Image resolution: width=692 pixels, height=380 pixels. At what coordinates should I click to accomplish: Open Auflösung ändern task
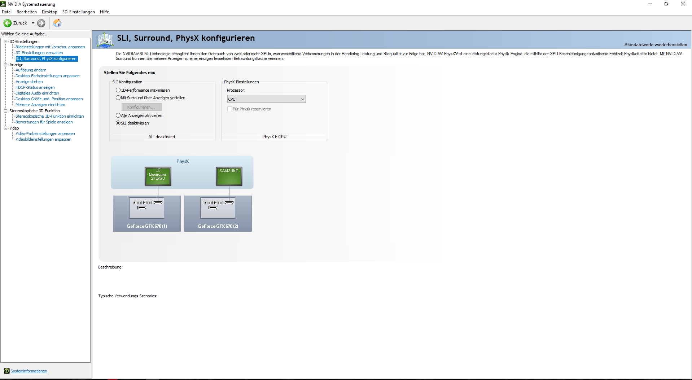pos(31,70)
